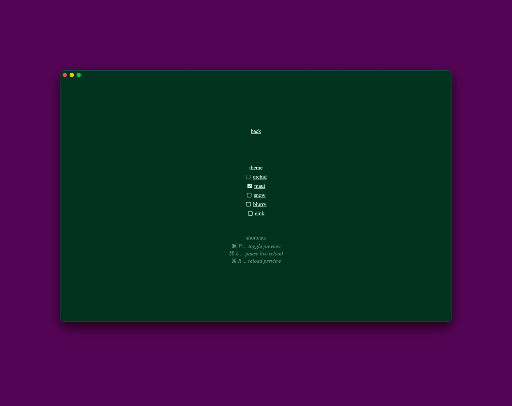Click the ⌘ symbol beside toggle preview
512x406 pixels.
tap(234, 246)
